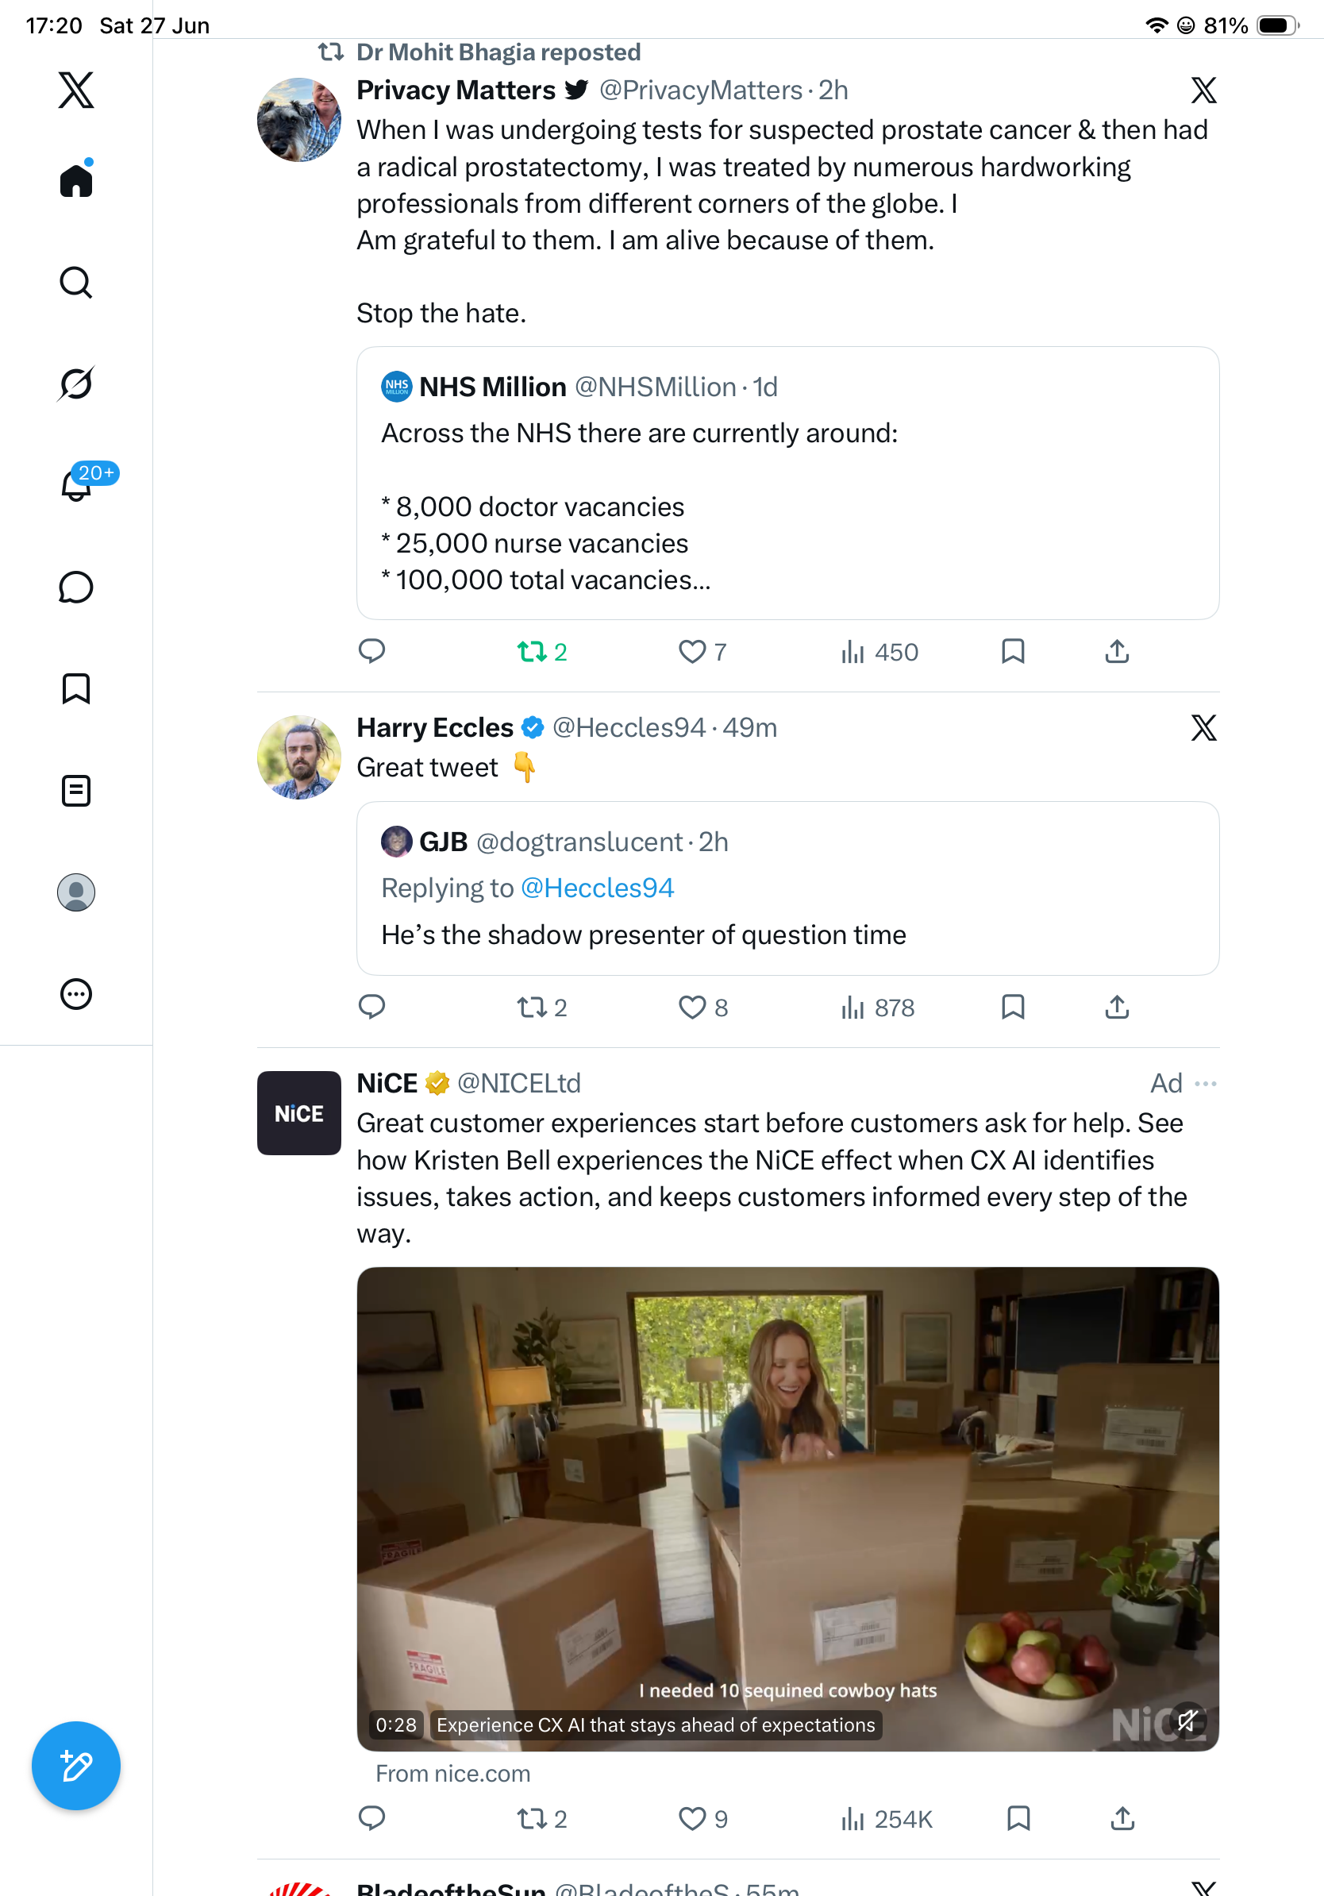The width and height of the screenshot is (1324, 1896).
Task: Open profile avatar in sidebar
Action: (76, 892)
